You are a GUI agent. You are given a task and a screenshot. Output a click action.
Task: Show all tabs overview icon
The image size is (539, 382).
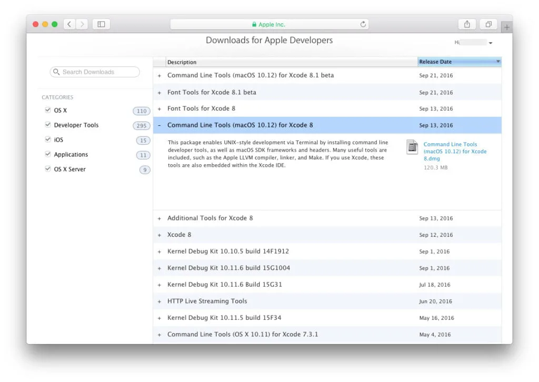(x=488, y=24)
